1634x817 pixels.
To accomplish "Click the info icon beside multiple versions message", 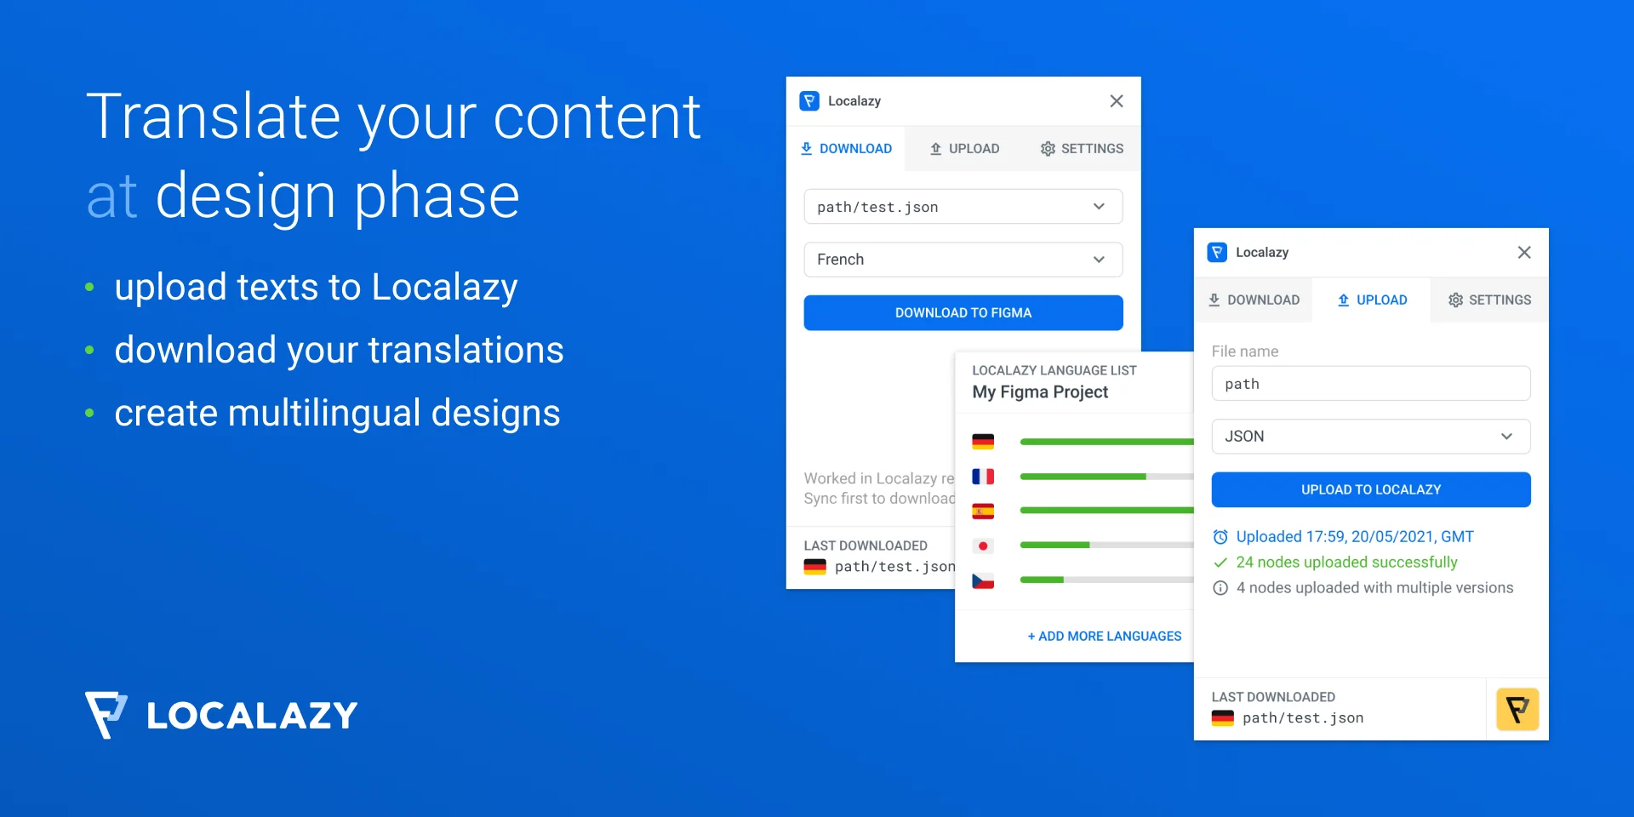I will pyautogui.click(x=1220, y=587).
